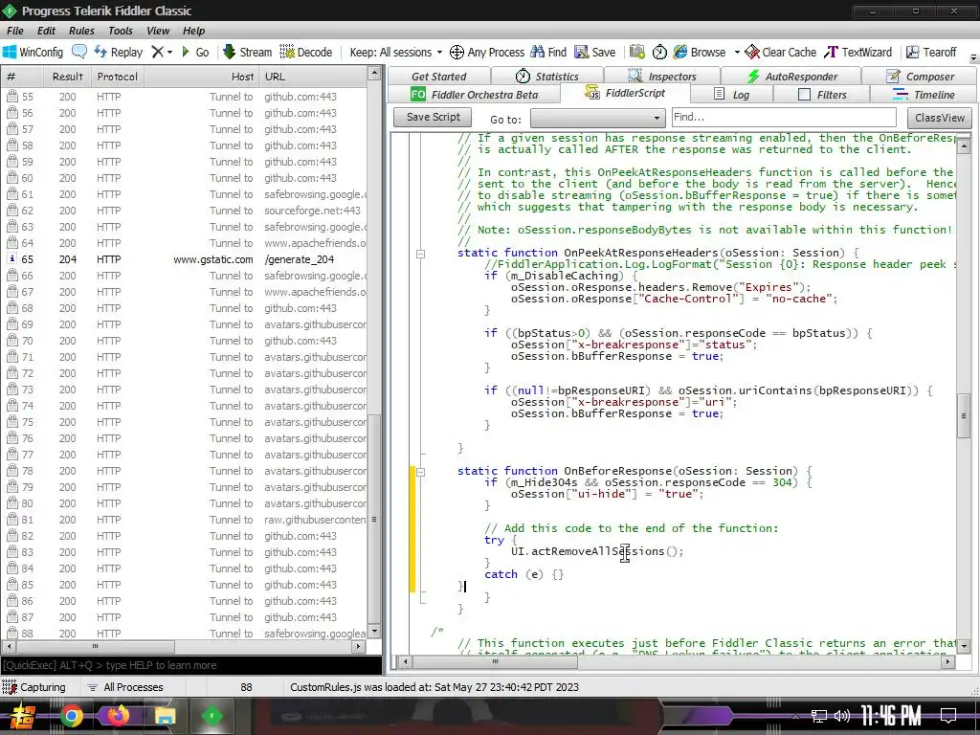Switch to the Timeline tab
Image resolution: width=980 pixels, height=735 pixels.
click(x=924, y=95)
